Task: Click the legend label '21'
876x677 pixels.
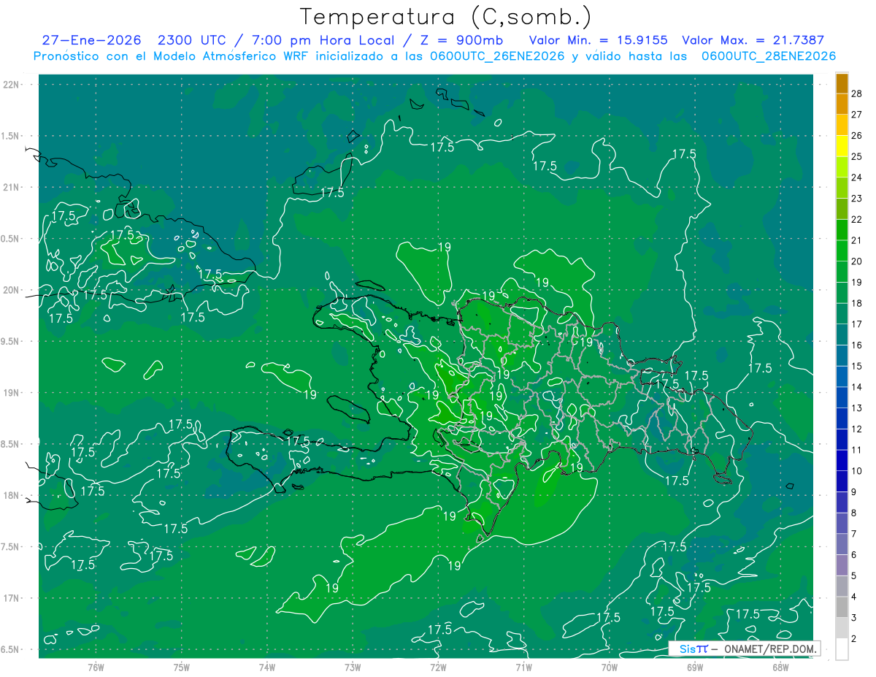Action: [857, 240]
